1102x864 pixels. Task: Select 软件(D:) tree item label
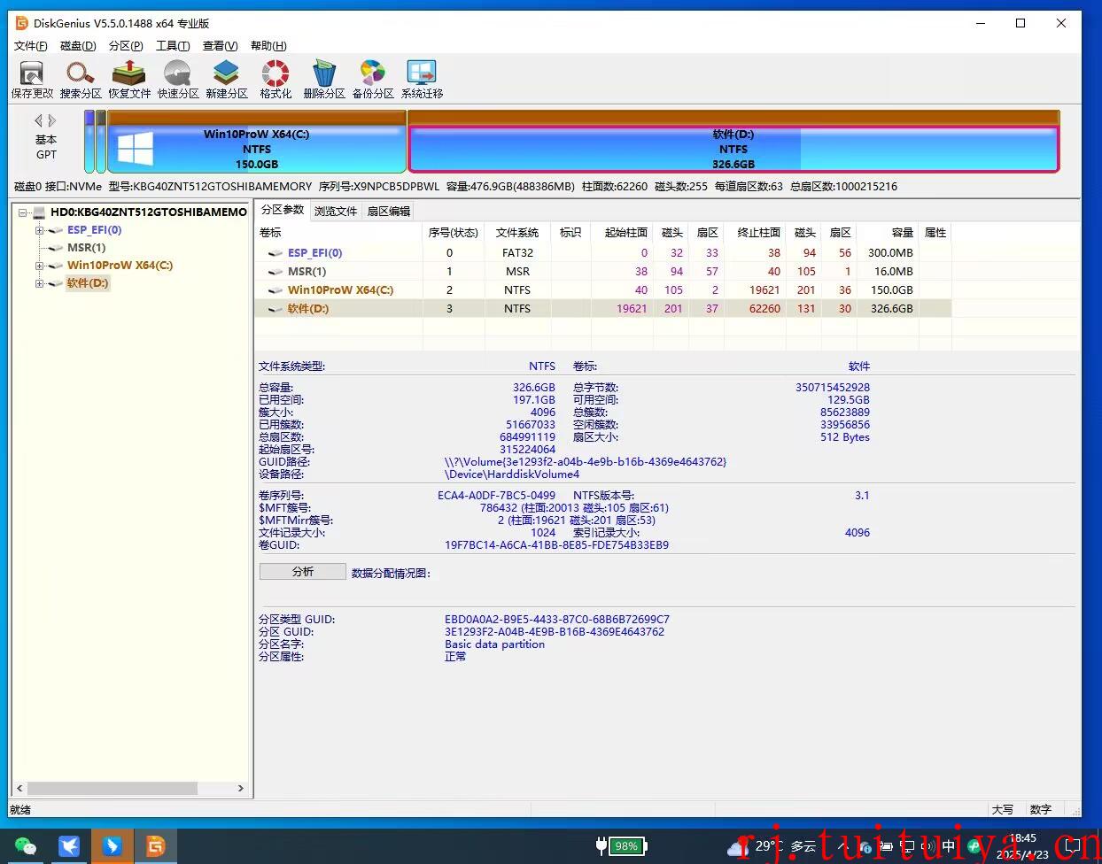tap(88, 283)
